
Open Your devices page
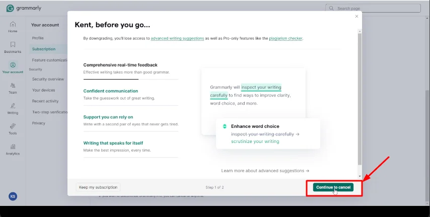tap(44, 90)
